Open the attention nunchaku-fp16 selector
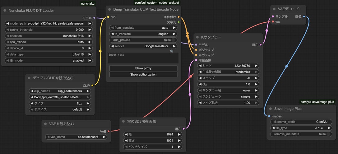This screenshot has height=154, width=338. (49, 36)
